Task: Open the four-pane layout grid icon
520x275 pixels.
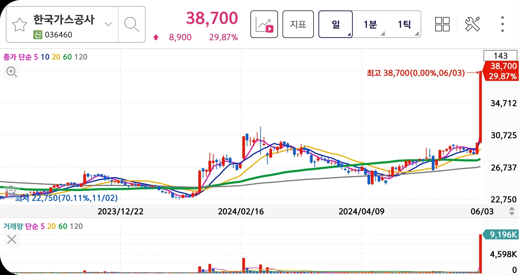Action: click(442, 24)
